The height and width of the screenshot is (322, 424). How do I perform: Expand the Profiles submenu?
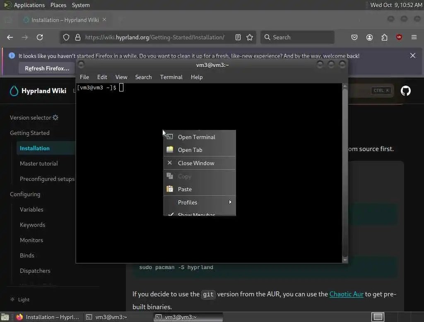(200, 202)
